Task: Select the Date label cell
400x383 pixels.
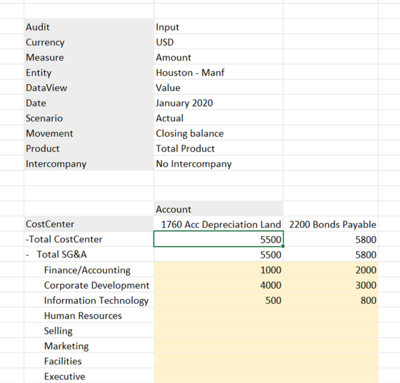Action: point(89,102)
